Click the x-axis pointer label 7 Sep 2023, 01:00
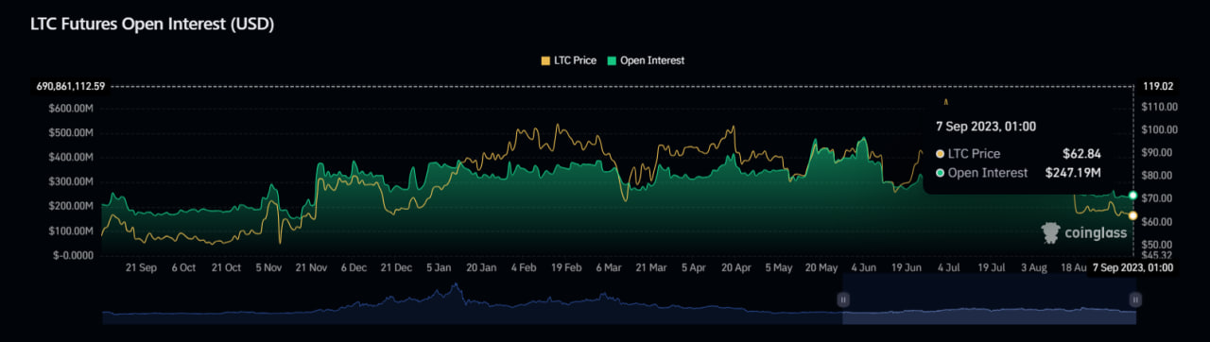Screen dimensions: 1210x342 [1132, 268]
